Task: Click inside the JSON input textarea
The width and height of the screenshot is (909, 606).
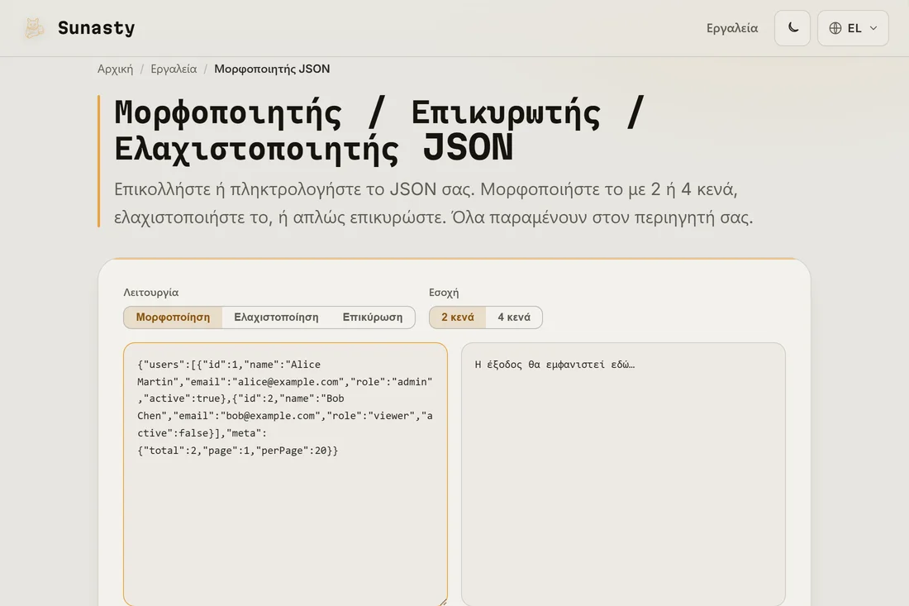Action: (x=285, y=475)
